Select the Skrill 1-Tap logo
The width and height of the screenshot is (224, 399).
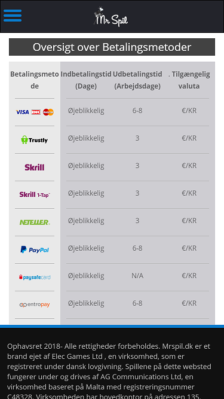coord(35,194)
